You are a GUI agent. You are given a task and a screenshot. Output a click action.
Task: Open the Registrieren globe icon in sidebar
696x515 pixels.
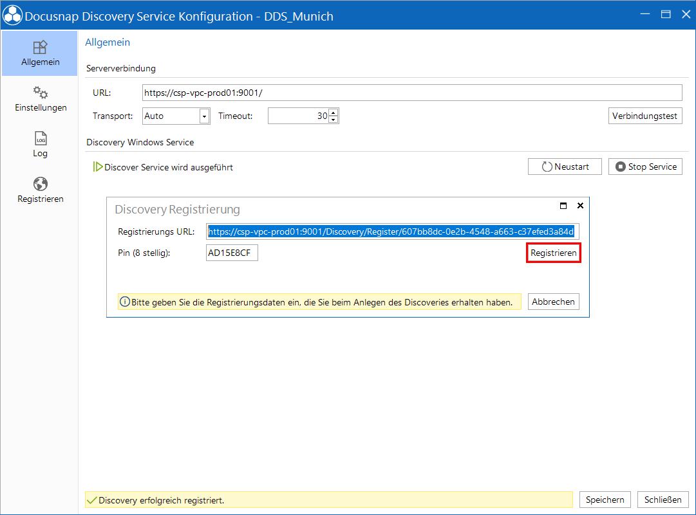tap(41, 184)
